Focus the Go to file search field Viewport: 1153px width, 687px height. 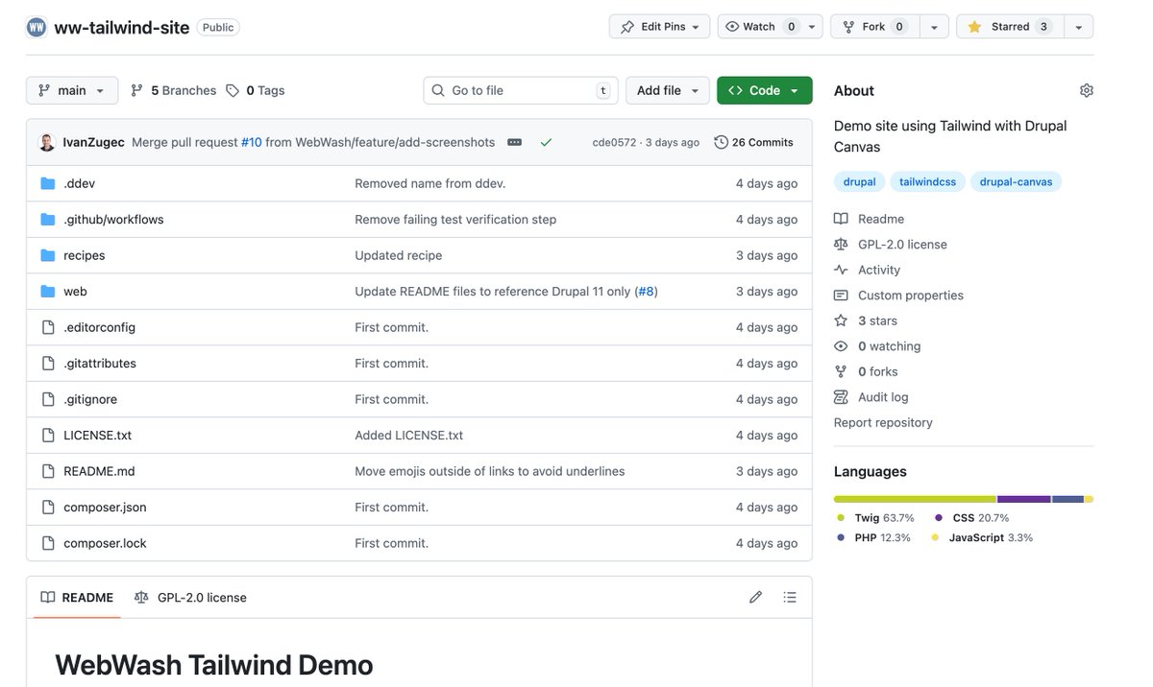(521, 90)
